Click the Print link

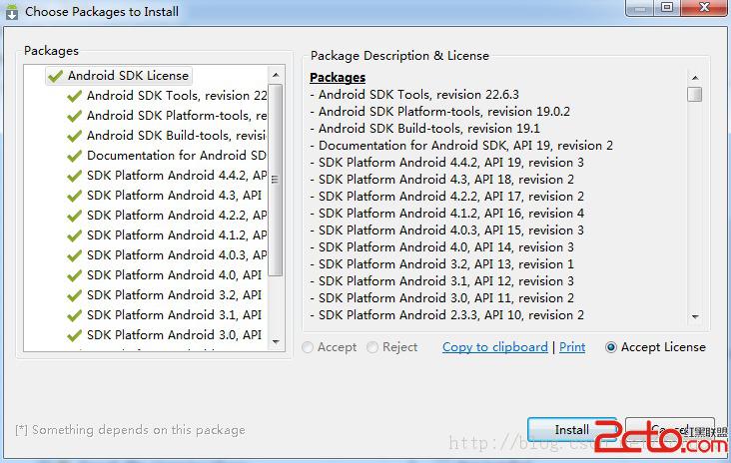pyautogui.click(x=572, y=347)
